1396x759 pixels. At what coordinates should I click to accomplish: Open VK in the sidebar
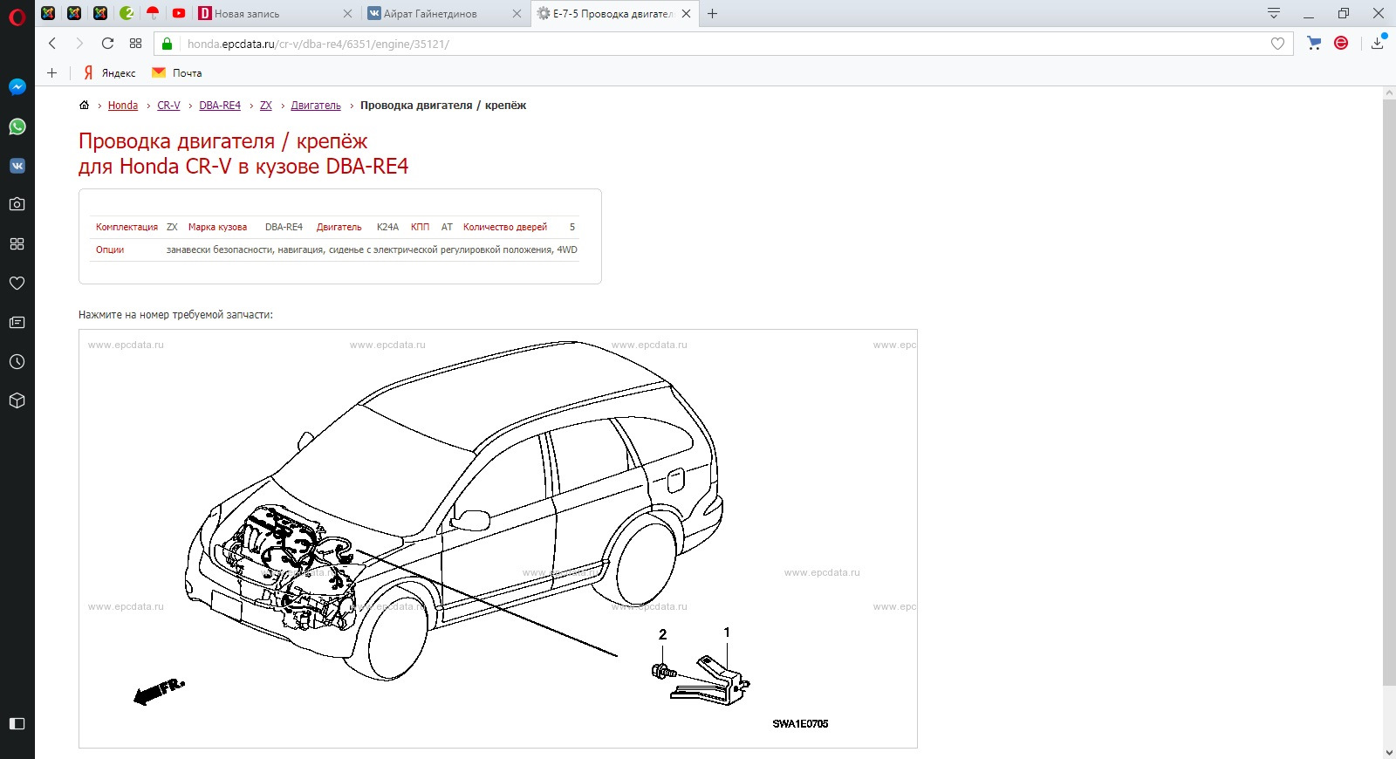click(17, 166)
